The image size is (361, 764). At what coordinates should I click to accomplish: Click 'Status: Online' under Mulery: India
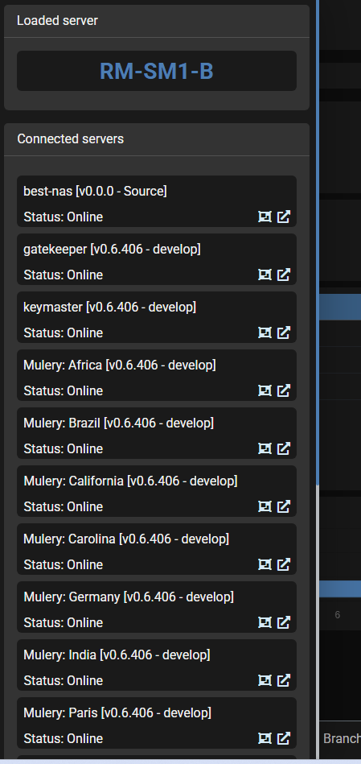pos(64,681)
